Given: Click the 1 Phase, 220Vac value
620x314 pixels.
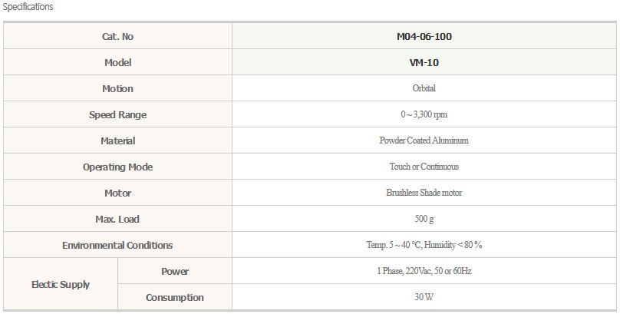Looking at the screenshot, I should pyautogui.click(x=424, y=272).
